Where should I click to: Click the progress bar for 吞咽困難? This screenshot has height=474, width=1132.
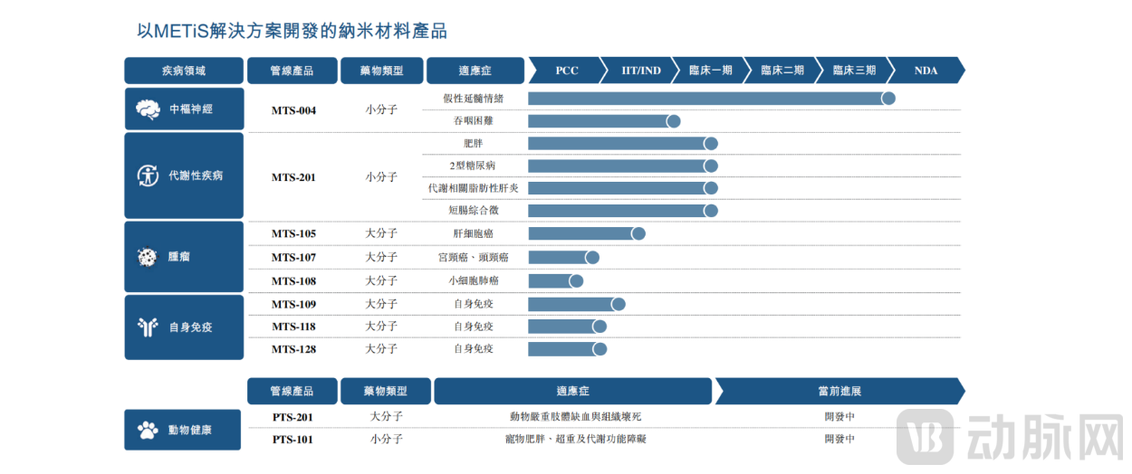(x=604, y=121)
